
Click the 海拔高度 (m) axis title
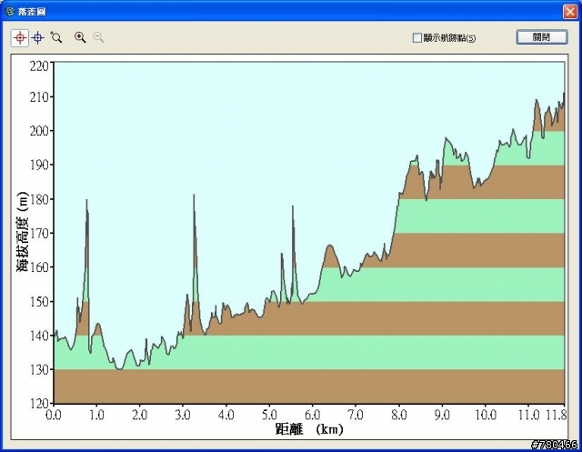(22, 232)
